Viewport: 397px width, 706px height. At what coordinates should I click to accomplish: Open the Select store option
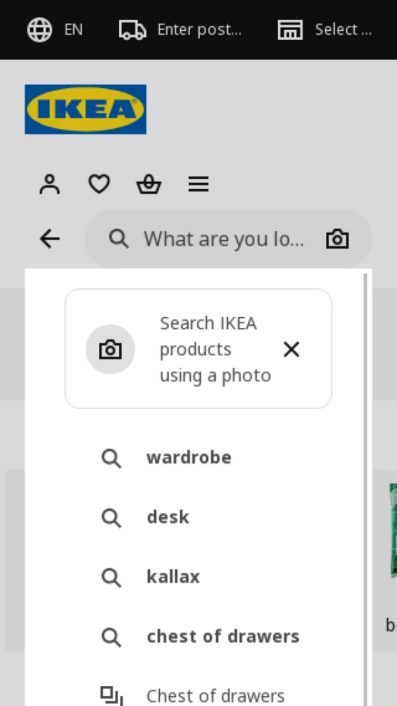coord(325,30)
